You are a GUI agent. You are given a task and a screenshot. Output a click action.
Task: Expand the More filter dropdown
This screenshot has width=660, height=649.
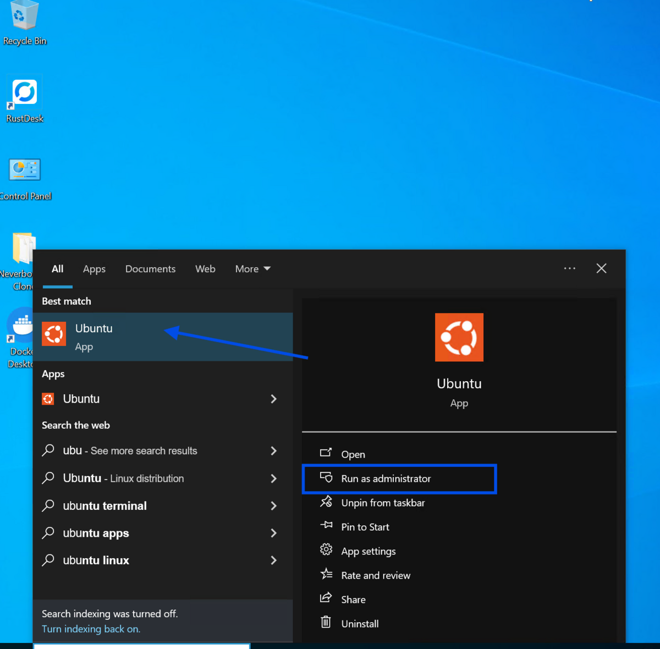[x=252, y=269]
